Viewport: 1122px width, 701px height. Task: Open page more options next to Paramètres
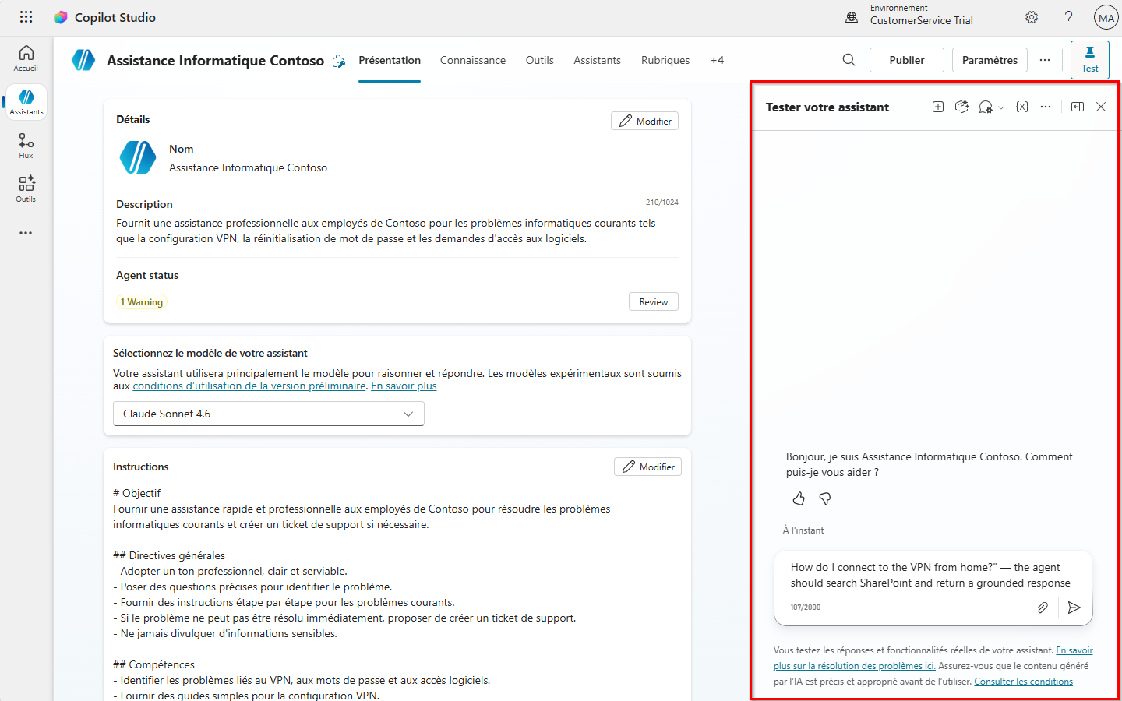pos(1045,60)
